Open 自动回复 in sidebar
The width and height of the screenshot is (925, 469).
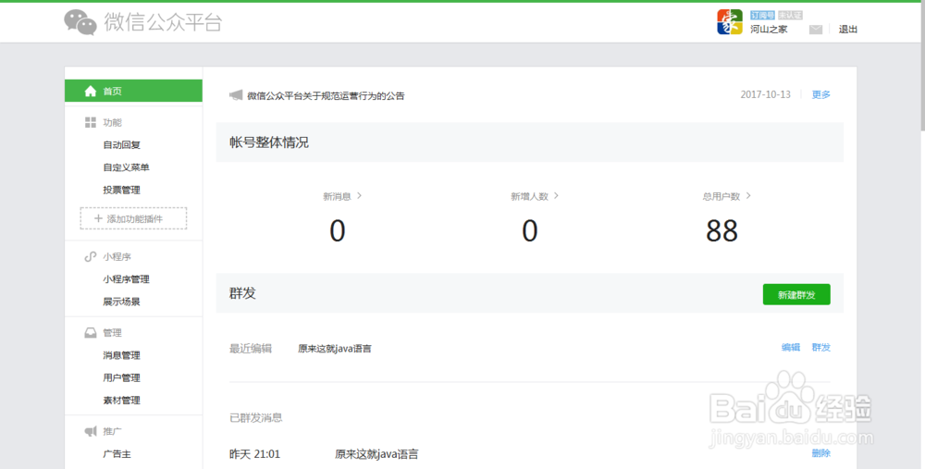pos(121,144)
